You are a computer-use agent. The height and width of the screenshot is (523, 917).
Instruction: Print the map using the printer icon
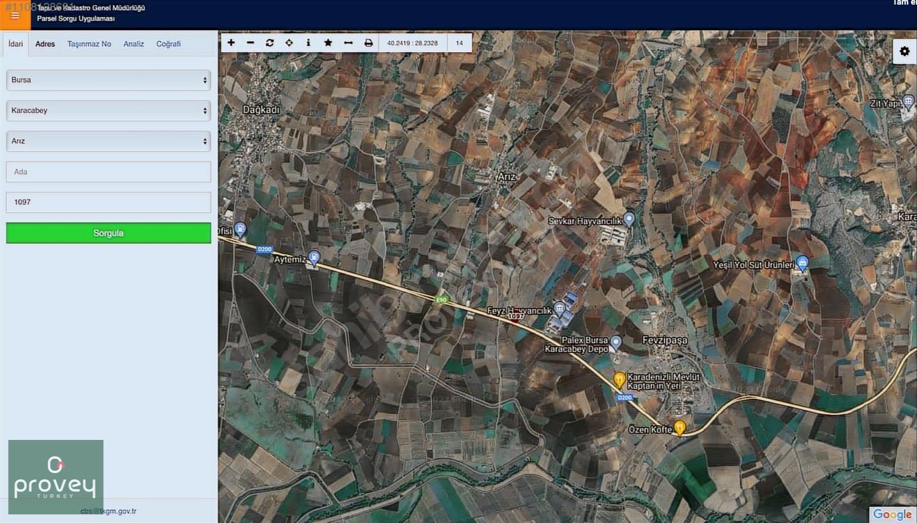click(x=369, y=42)
